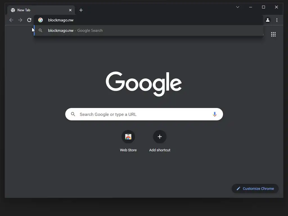The height and width of the screenshot is (216, 288).
Task: Open the tab search chevron
Action: coord(237,7)
